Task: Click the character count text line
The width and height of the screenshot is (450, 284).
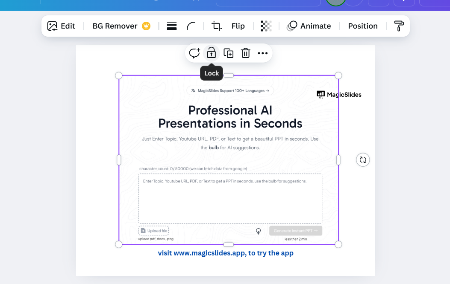Action: point(193,168)
